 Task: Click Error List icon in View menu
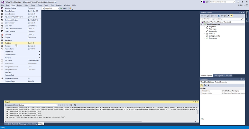coord(2,34)
